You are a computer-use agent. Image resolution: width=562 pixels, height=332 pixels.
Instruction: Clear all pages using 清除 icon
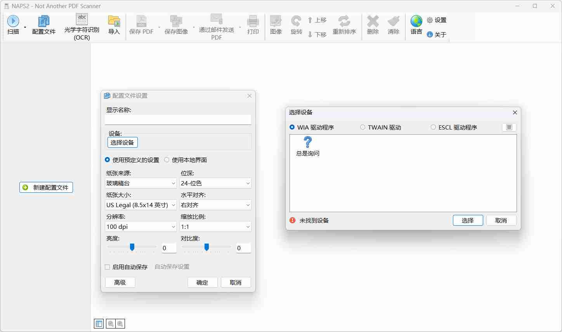[393, 25]
